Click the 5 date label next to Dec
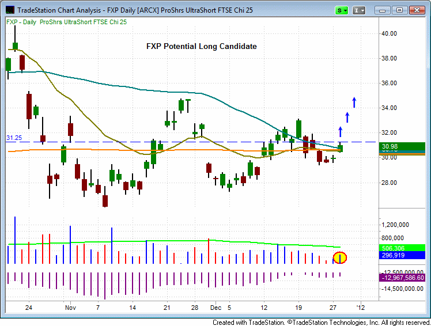The height and width of the screenshot is (326, 431). (229, 308)
